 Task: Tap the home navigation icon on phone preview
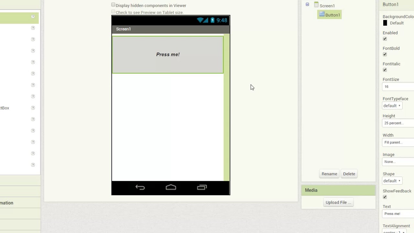tap(171, 187)
